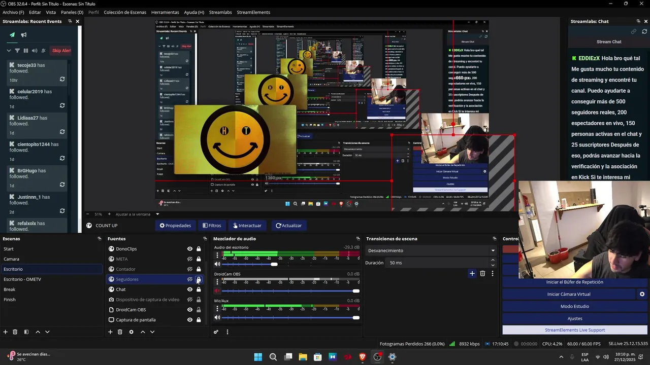Open the preview zoom percentage dropdown

157,214
